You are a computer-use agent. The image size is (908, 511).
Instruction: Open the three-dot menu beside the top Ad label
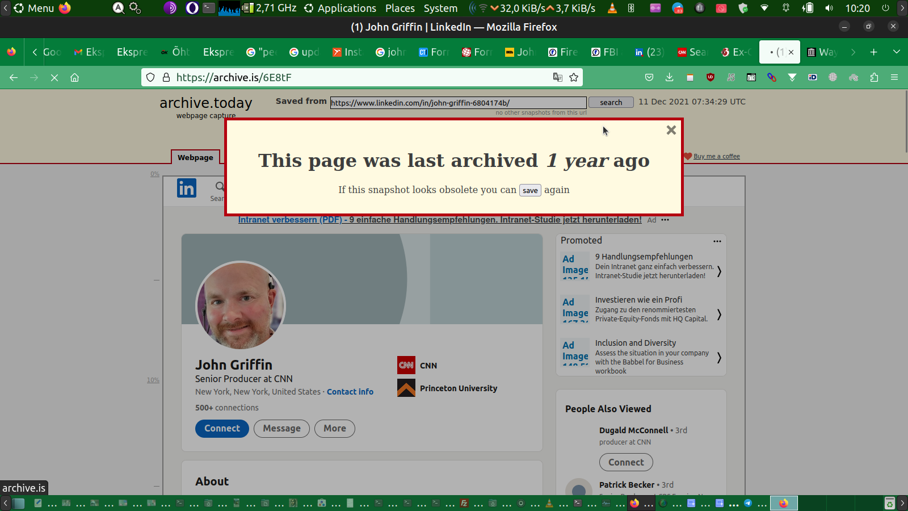point(665,220)
